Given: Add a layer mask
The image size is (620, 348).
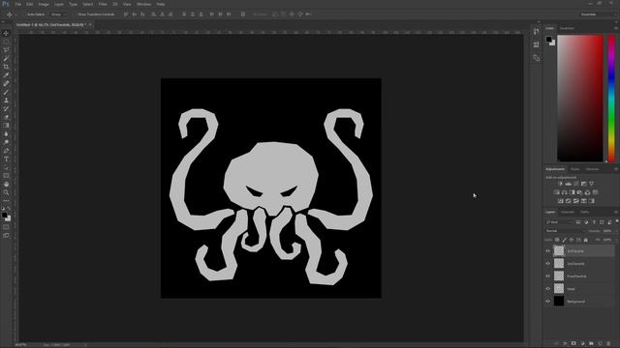Looking at the screenshot, I should point(573,344).
